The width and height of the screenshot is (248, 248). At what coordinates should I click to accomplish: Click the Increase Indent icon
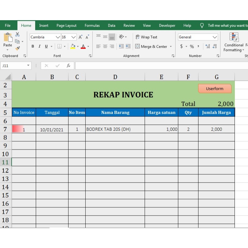tap(128, 46)
